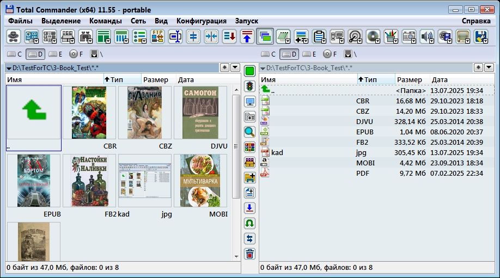This screenshot has width=500, height=278.
Task: Open the right panel network backslash drive list
Action: point(350,54)
